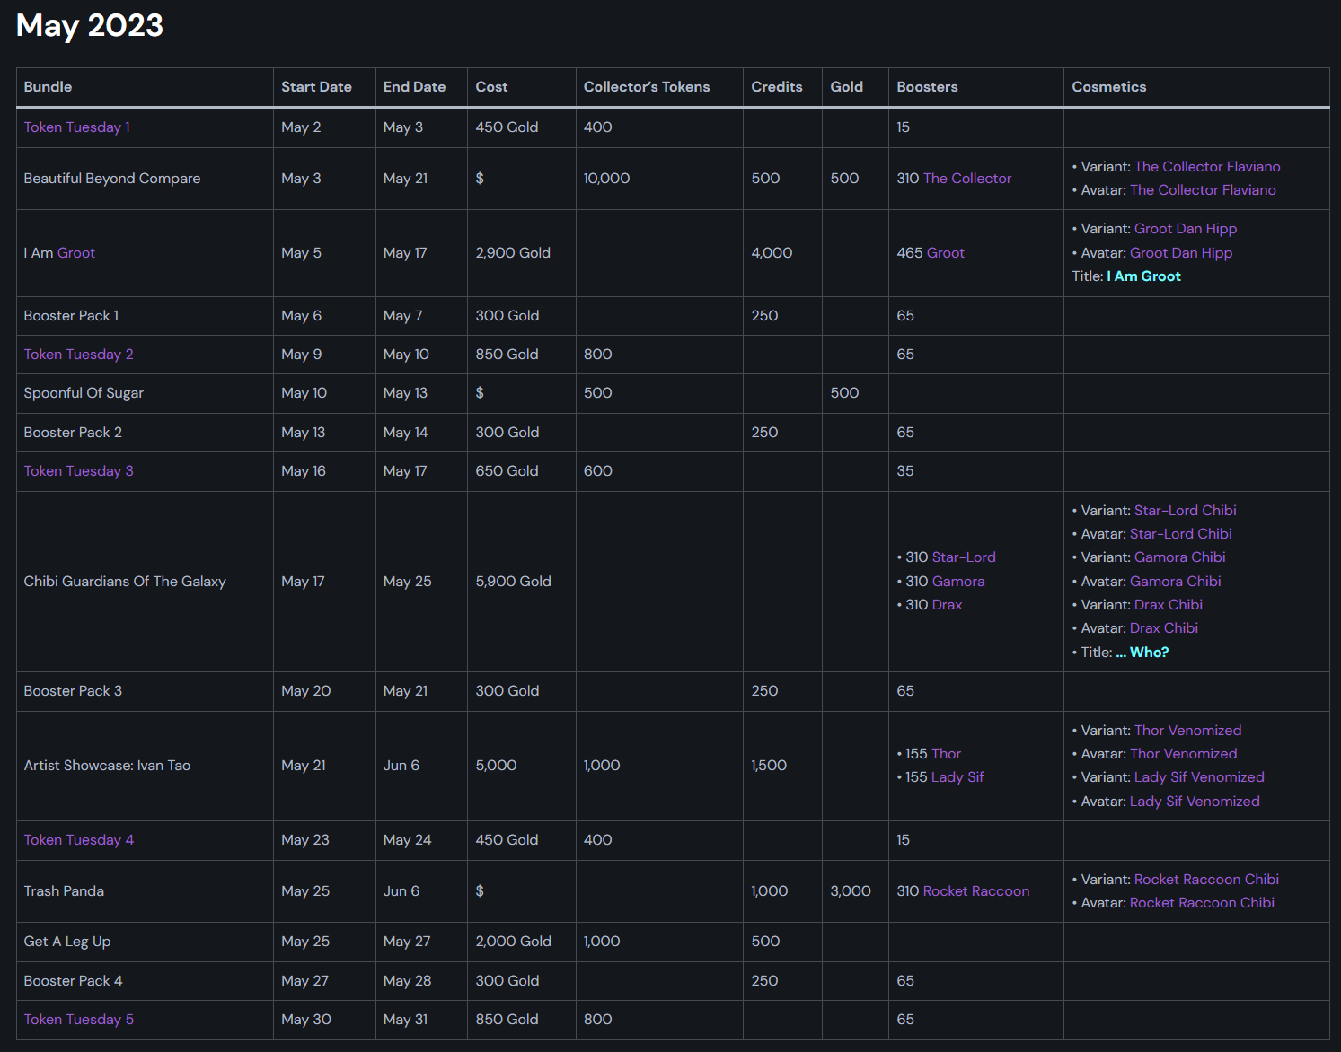Viewport: 1341px width, 1052px height.
Task: Open Avatar Thor Venomized link
Action: coord(1184,754)
